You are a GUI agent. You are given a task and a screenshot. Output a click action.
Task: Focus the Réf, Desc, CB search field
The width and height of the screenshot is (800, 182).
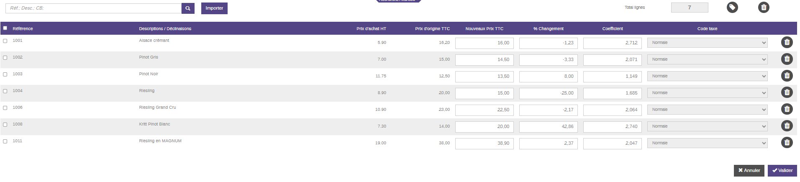click(x=93, y=8)
